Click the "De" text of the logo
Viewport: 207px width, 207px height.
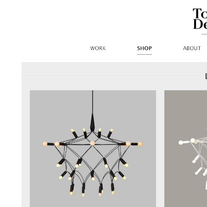(200, 24)
